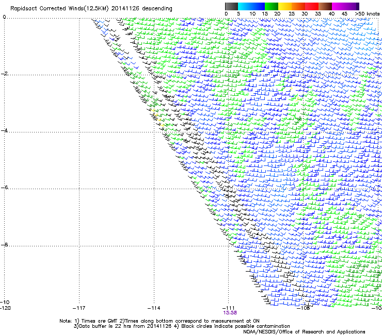Viewport: 382px width, 335px height.
Task: Click the note line starting 'Note: 1) Times are GMT'
Action: 160,321
